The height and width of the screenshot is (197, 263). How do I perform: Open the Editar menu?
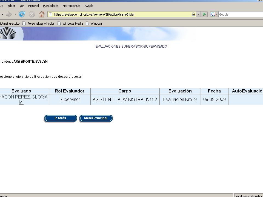click(11, 6)
